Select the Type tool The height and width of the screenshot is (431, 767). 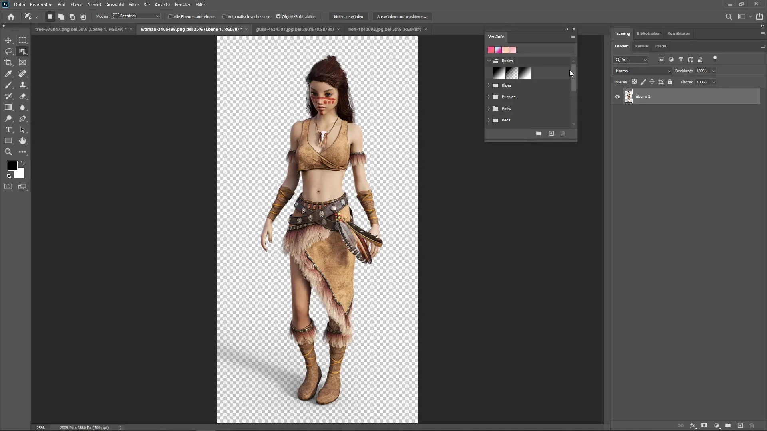point(8,130)
